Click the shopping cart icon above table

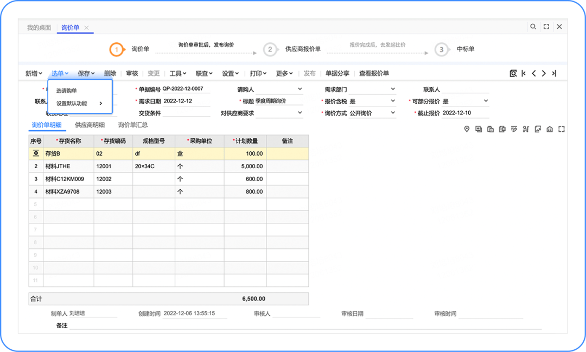[x=526, y=129]
